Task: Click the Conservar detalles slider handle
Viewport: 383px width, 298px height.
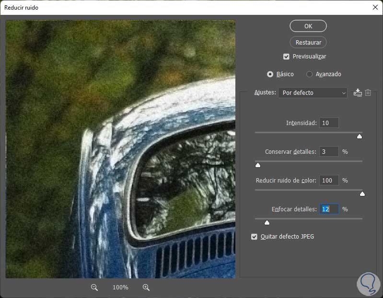Action: (x=258, y=165)
